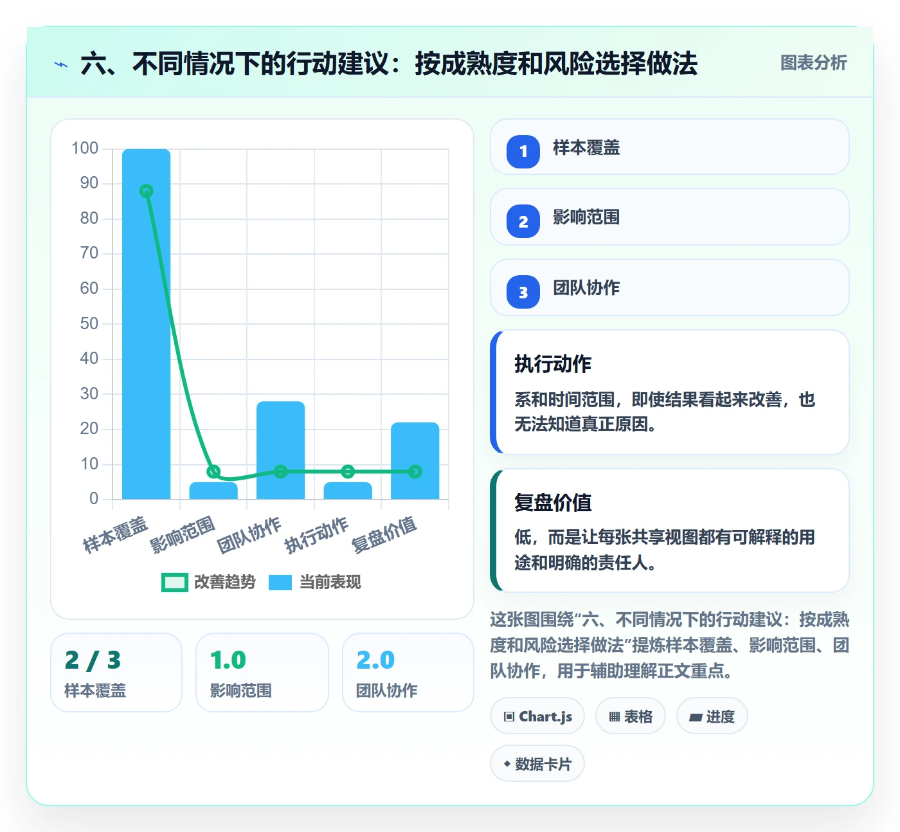Click the summary paragraph starting 这张图围绕
The image size is (900, 832).
coord(669,645)
